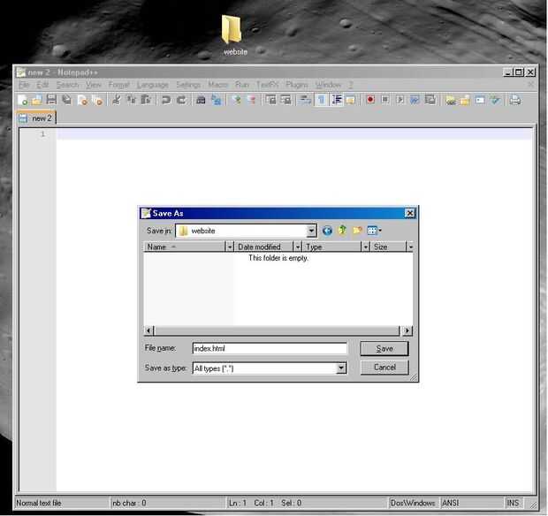Open the Language menu
Screen dimensions: 548x516
tap(152, 85)
